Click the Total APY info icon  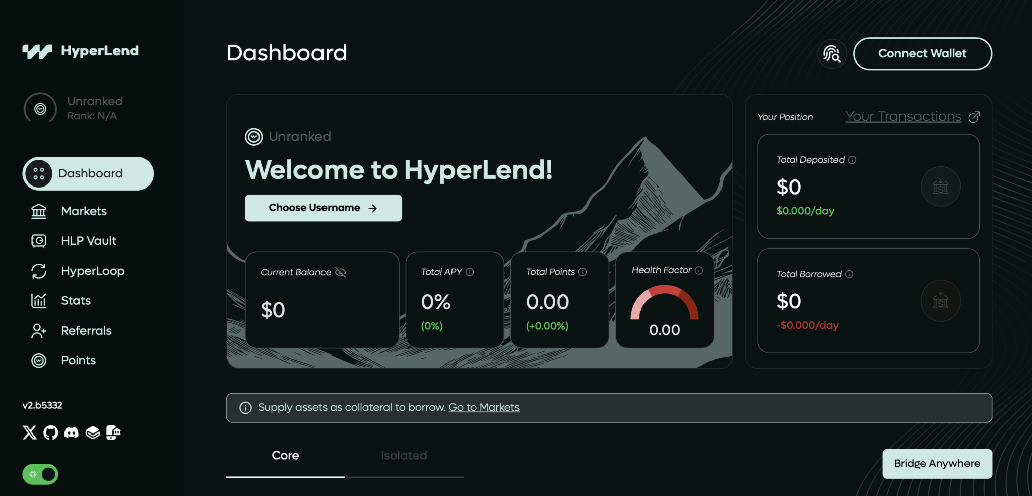tap(470, 272)
